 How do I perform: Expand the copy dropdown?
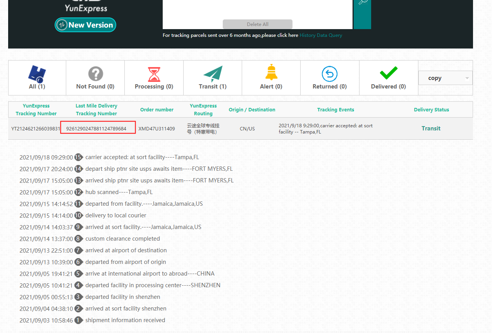(x=445, y=78)
